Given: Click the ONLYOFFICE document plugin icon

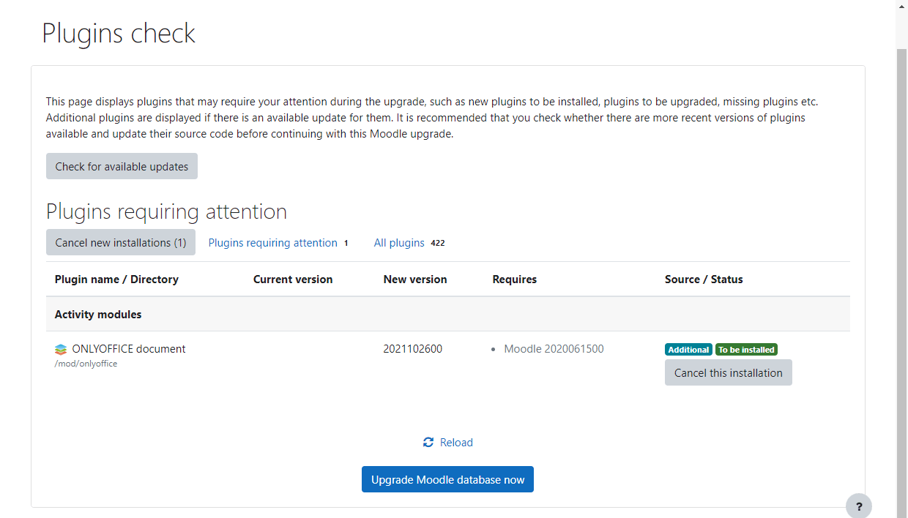Looking at the screenshot, I should pyautogui.click(x=61, y=350).
